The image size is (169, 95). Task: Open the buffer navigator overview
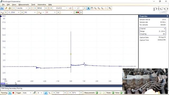[70, 8]
